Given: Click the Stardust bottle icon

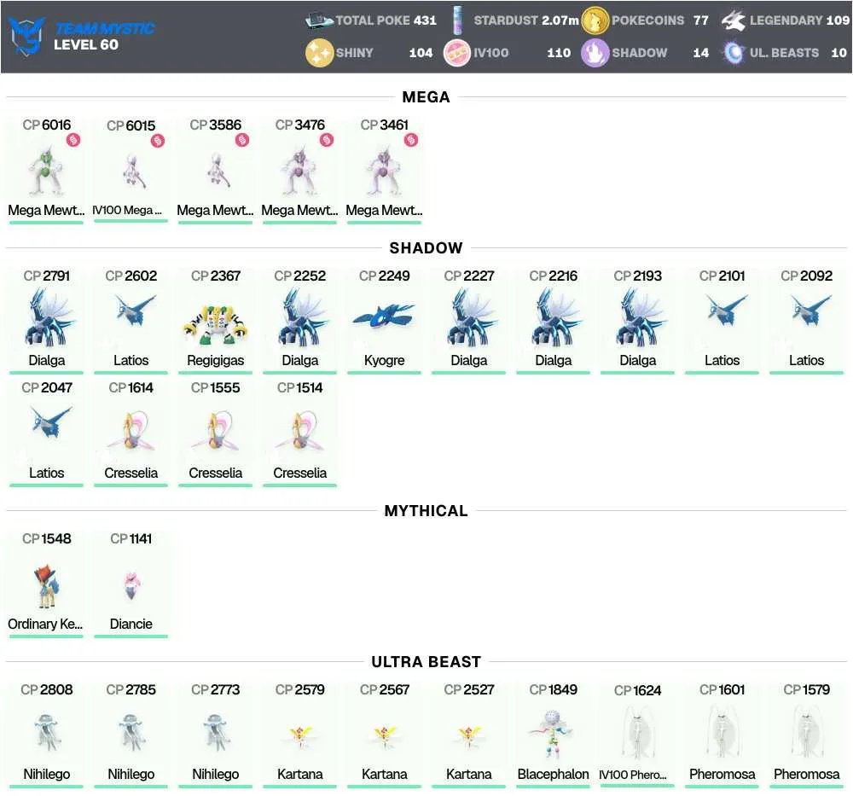Looking at the screenshot, I should [457, 20].
